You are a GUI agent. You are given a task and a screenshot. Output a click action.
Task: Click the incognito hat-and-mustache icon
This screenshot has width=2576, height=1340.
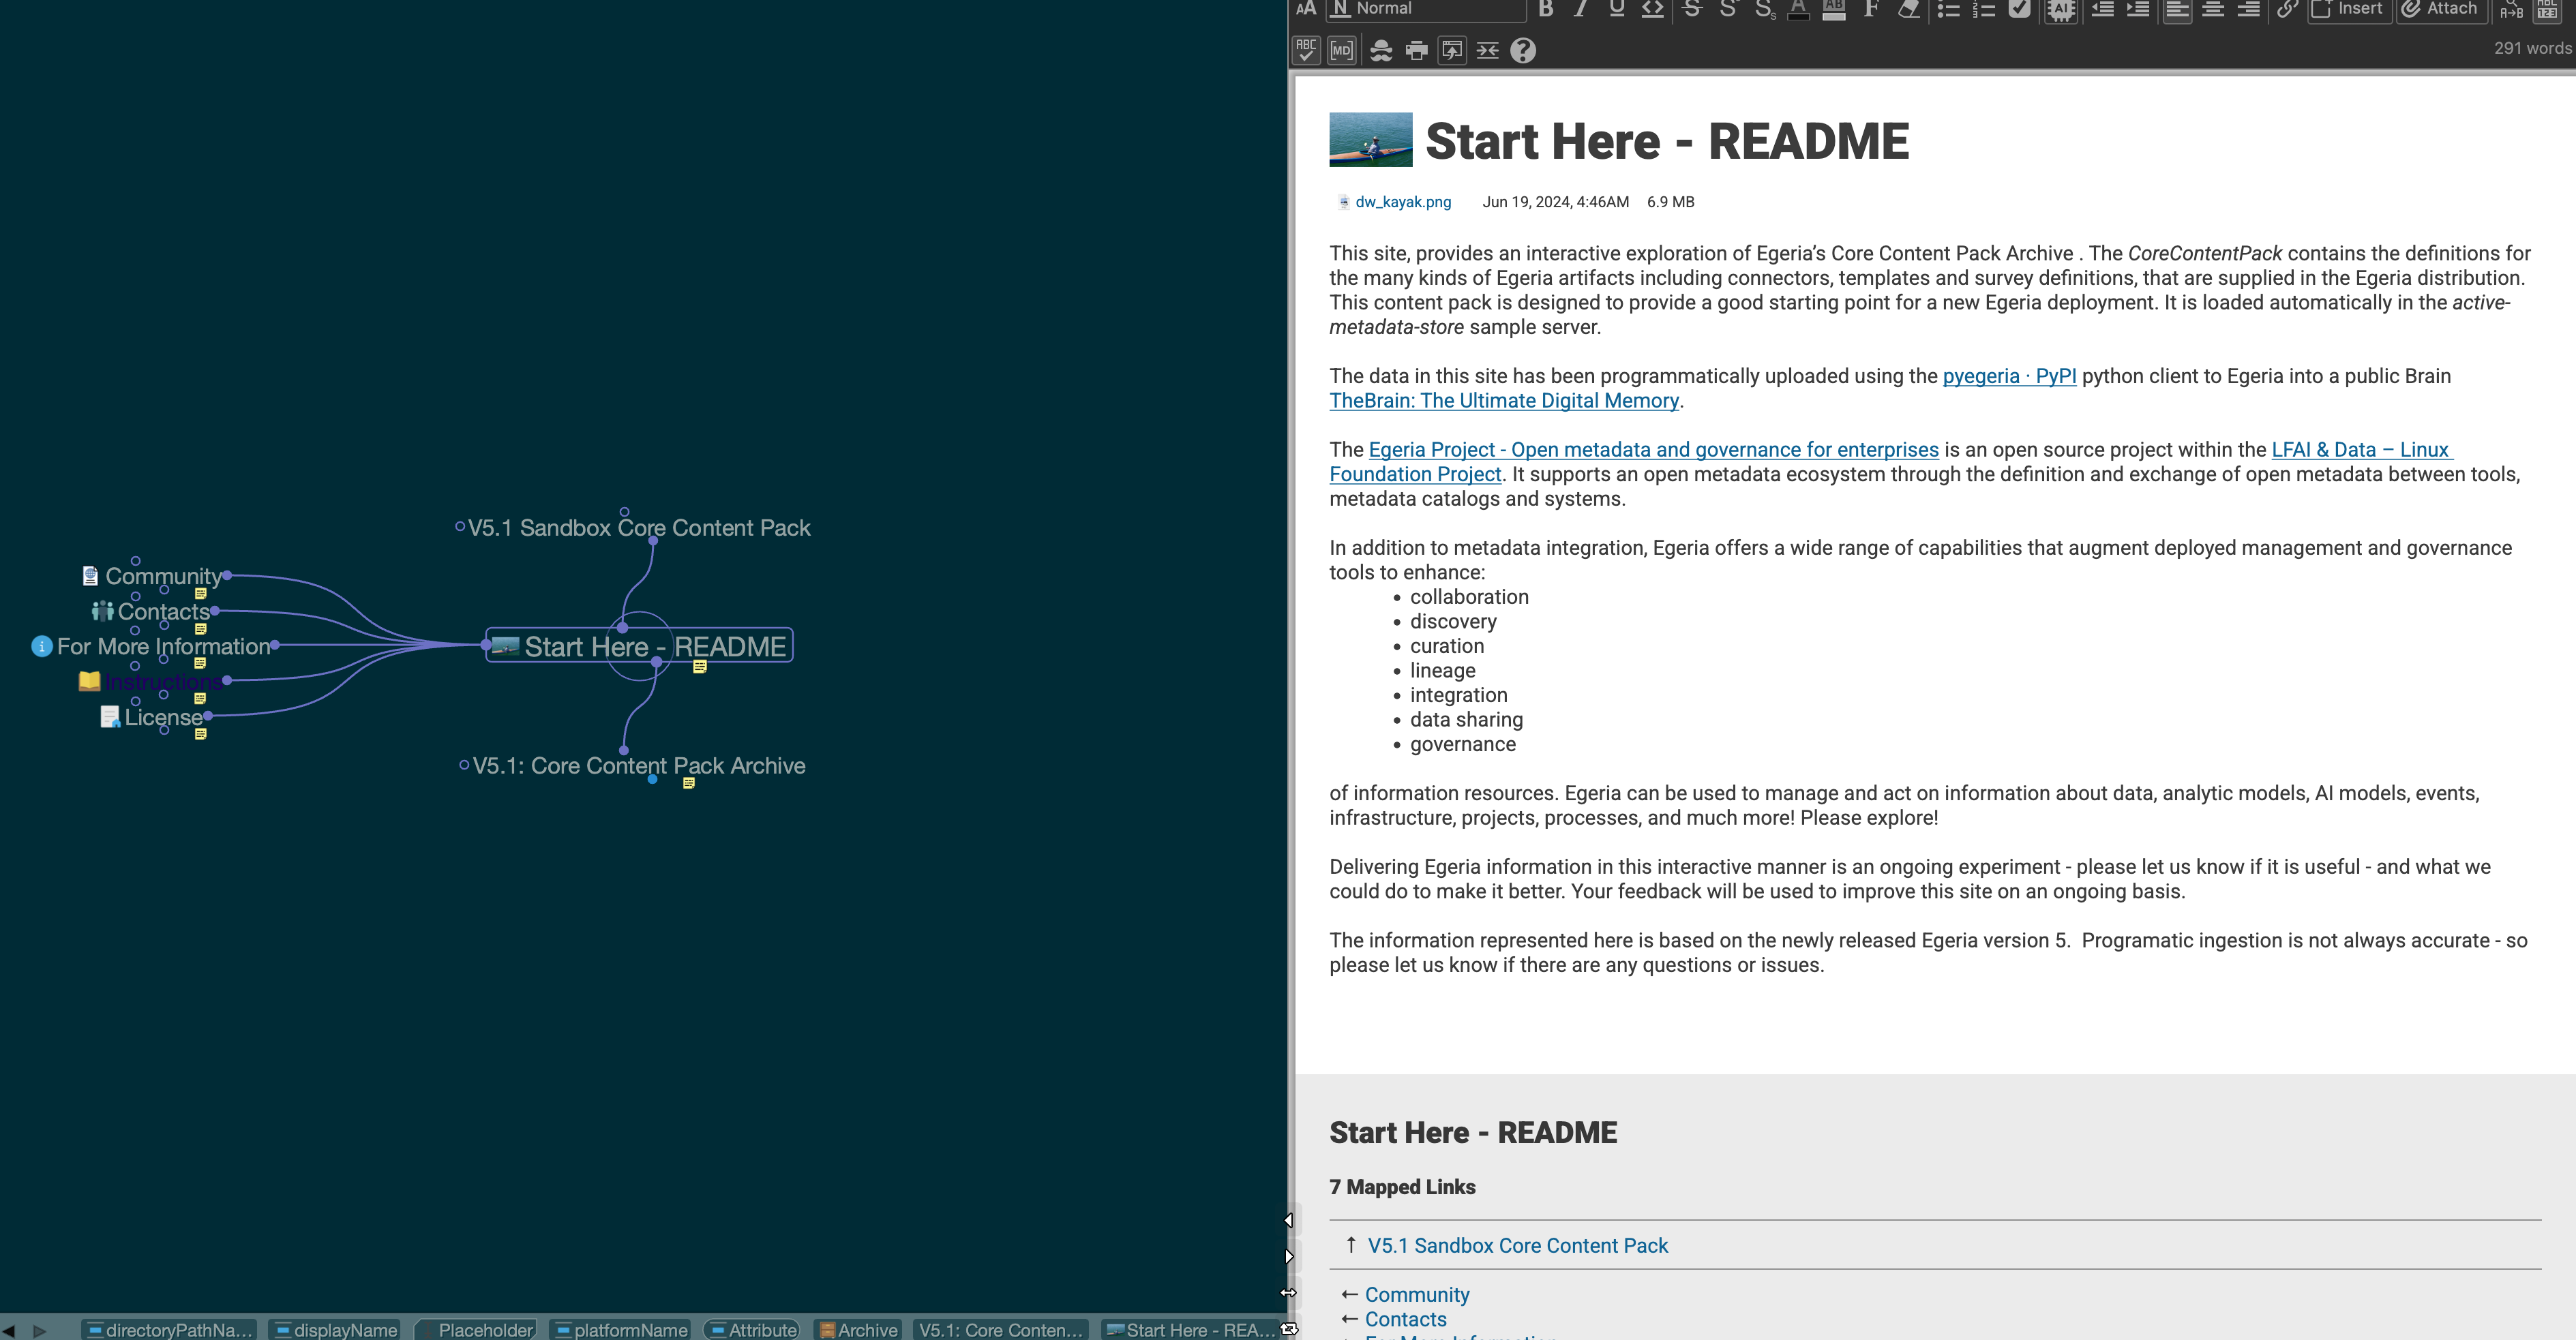(1380, 50)
